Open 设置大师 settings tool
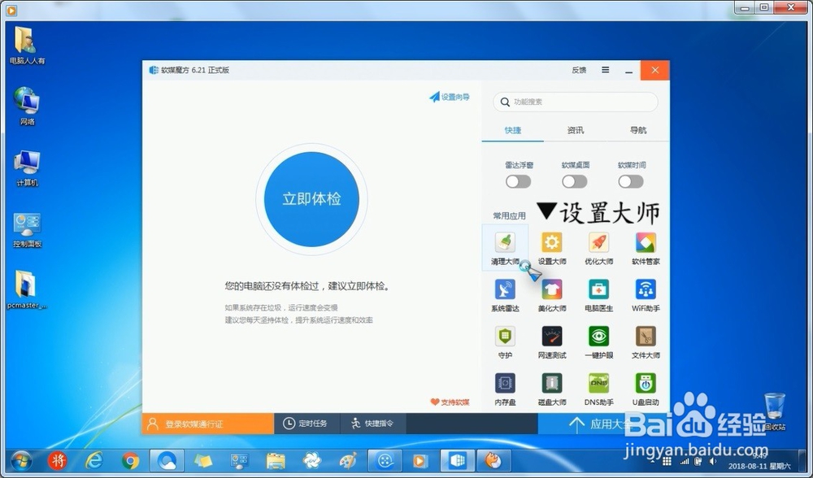The height and width of the screenshot is (478, 813). tap(552, 248)
